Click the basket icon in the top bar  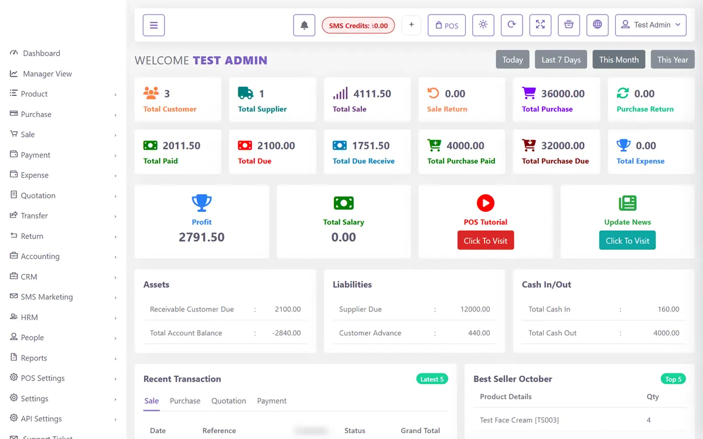(568, 25)
